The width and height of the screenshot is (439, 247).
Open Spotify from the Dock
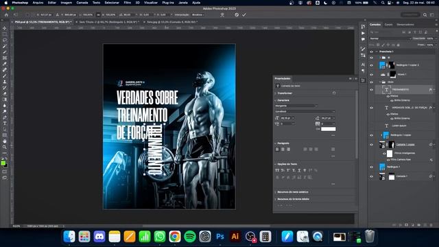190,237
